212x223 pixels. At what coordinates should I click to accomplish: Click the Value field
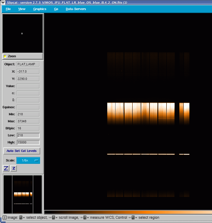(28, 86)
